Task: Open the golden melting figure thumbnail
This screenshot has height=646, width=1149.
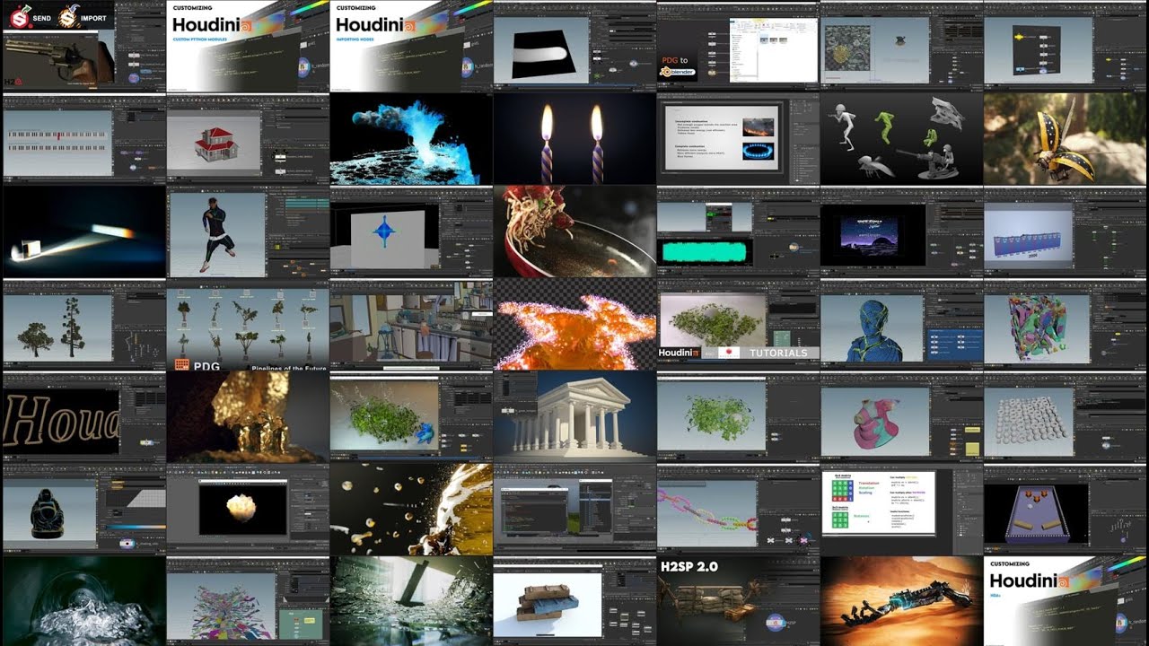Action: click(x=247, y=416)
